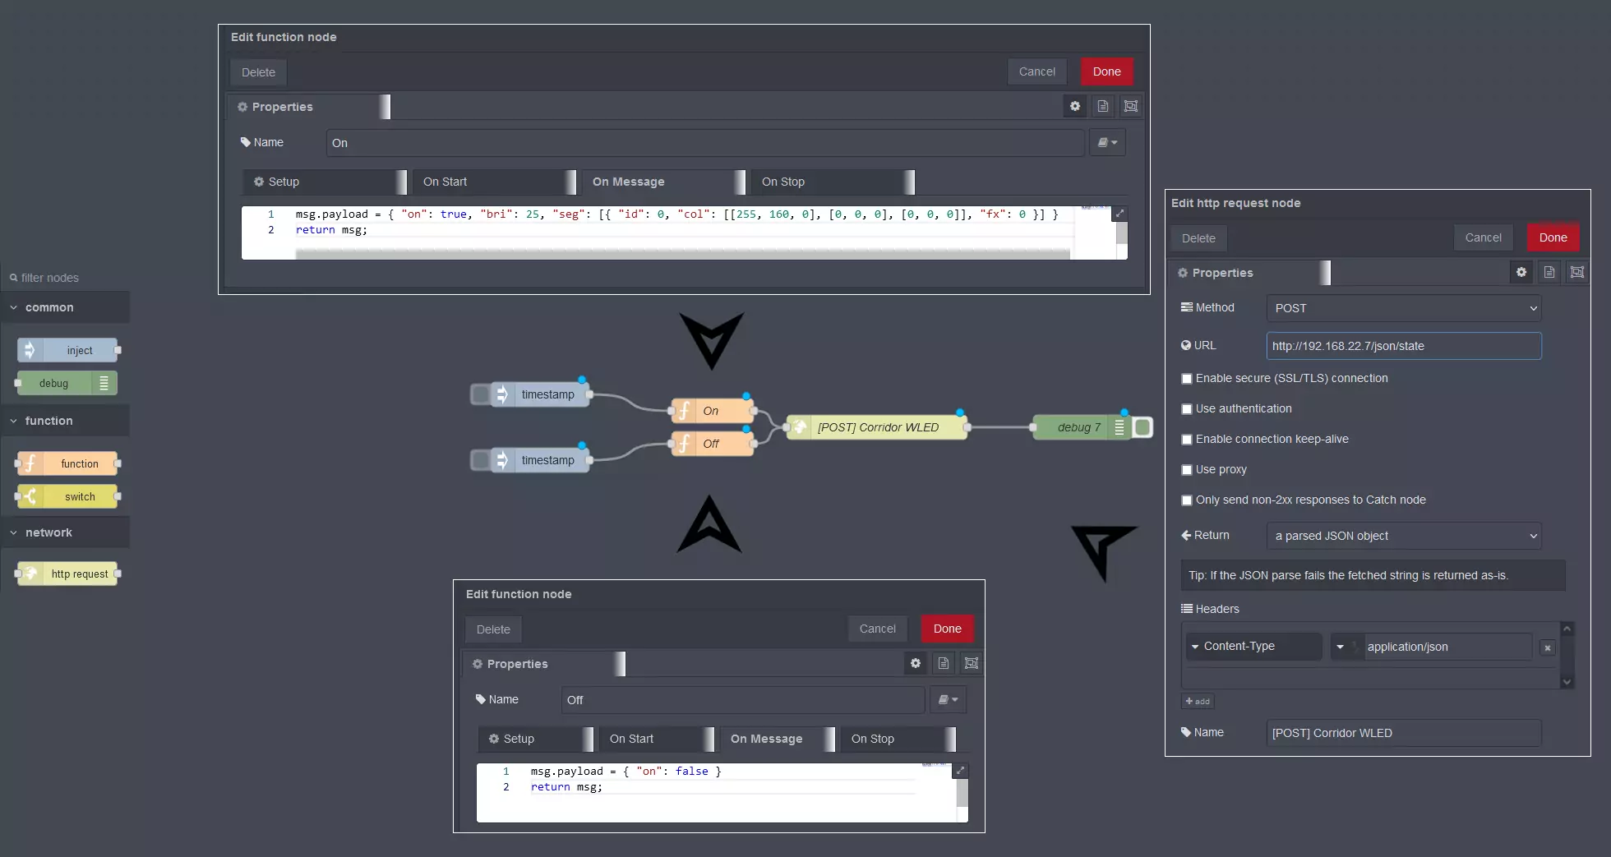Open appearance icon in http request editor
Viewport: 1611px width, 857px height.
pos(1577,272)
